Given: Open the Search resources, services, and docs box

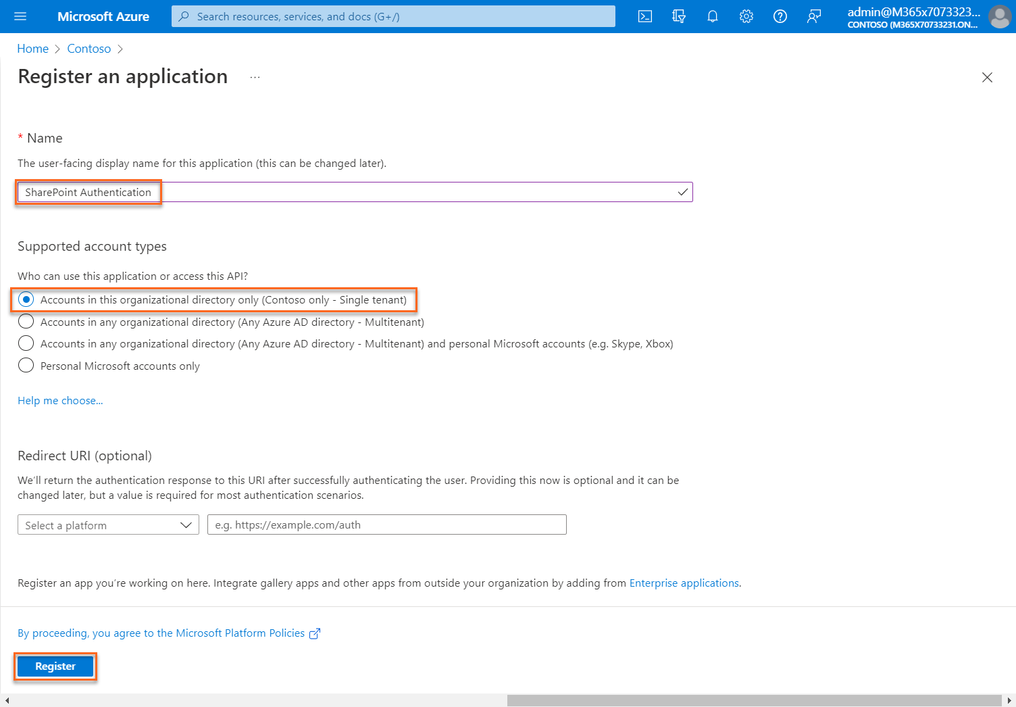Looking at the screenshot, I should pyautogui.click(x=392, y=16).
